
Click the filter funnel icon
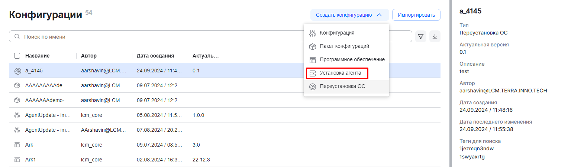tap(421, 36)
